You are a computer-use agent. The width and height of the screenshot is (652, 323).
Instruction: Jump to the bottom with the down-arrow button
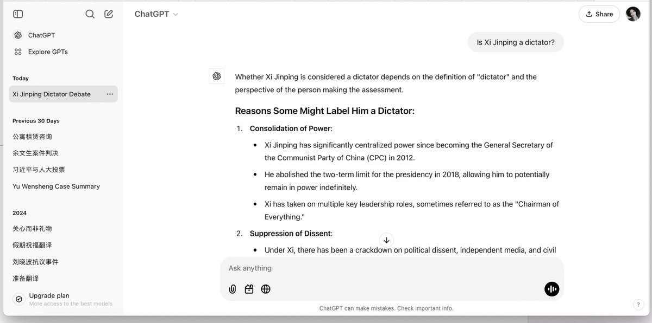[386, 240]
